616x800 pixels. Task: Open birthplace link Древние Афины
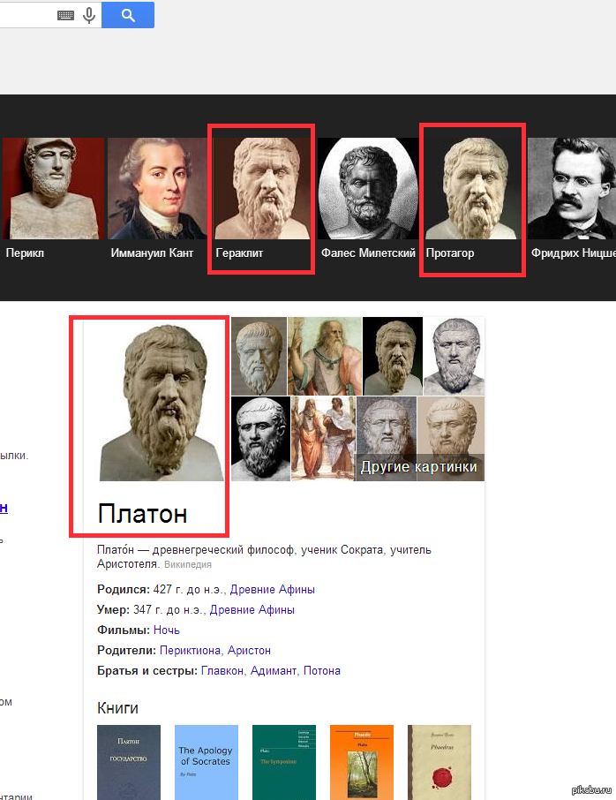point(273,590)
